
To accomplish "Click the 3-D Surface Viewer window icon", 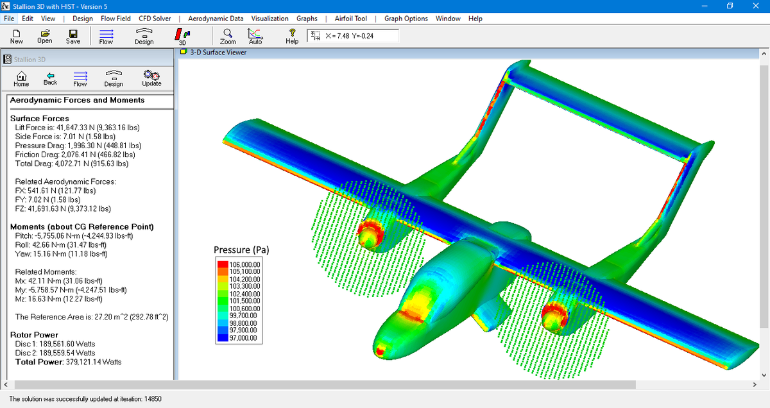I will (x=184, y=52).
